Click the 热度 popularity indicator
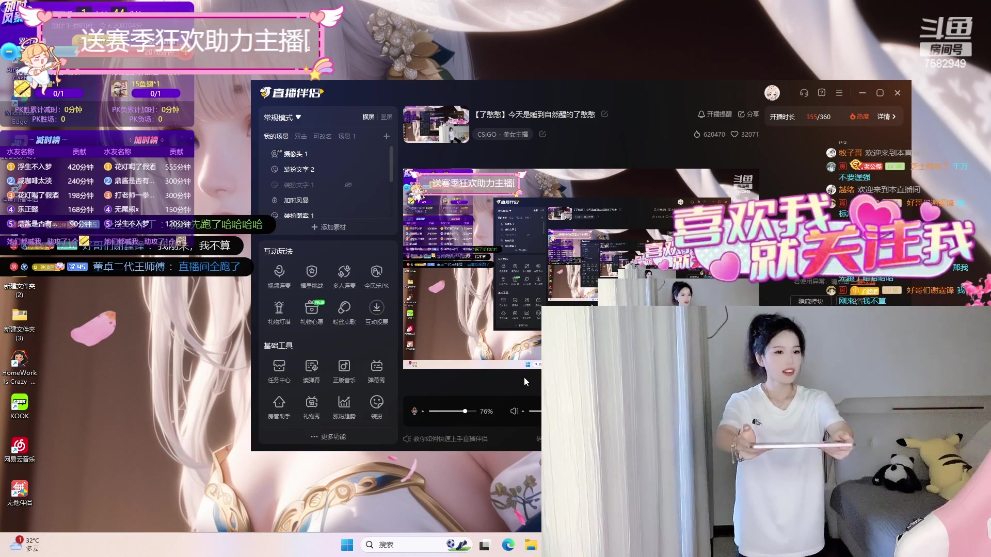This screenshot has width=991, height=557. pyautogui.click(x=860, y=117)
